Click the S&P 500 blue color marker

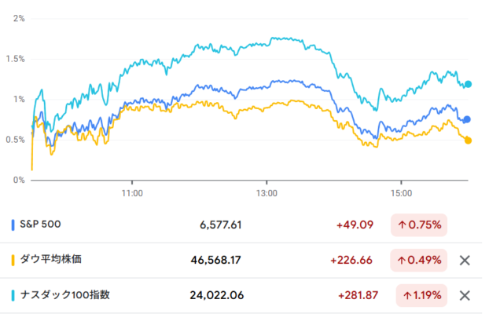click(x=13, y=225)
